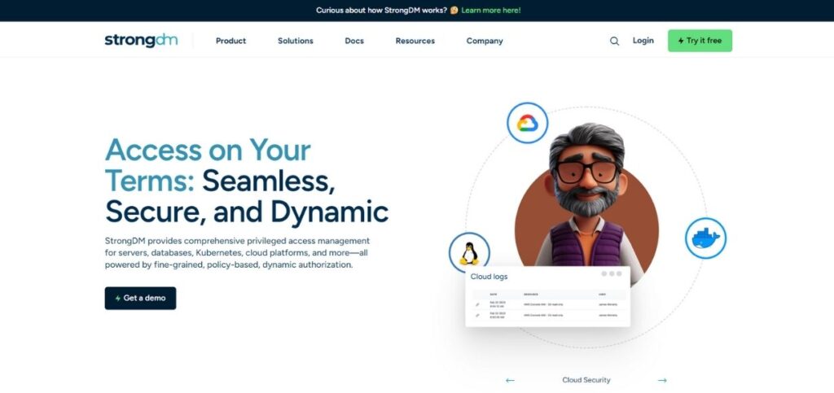
Task: Click the banner text about how StrongDM works
Action: pyautogui.click(x=381, y=10)
